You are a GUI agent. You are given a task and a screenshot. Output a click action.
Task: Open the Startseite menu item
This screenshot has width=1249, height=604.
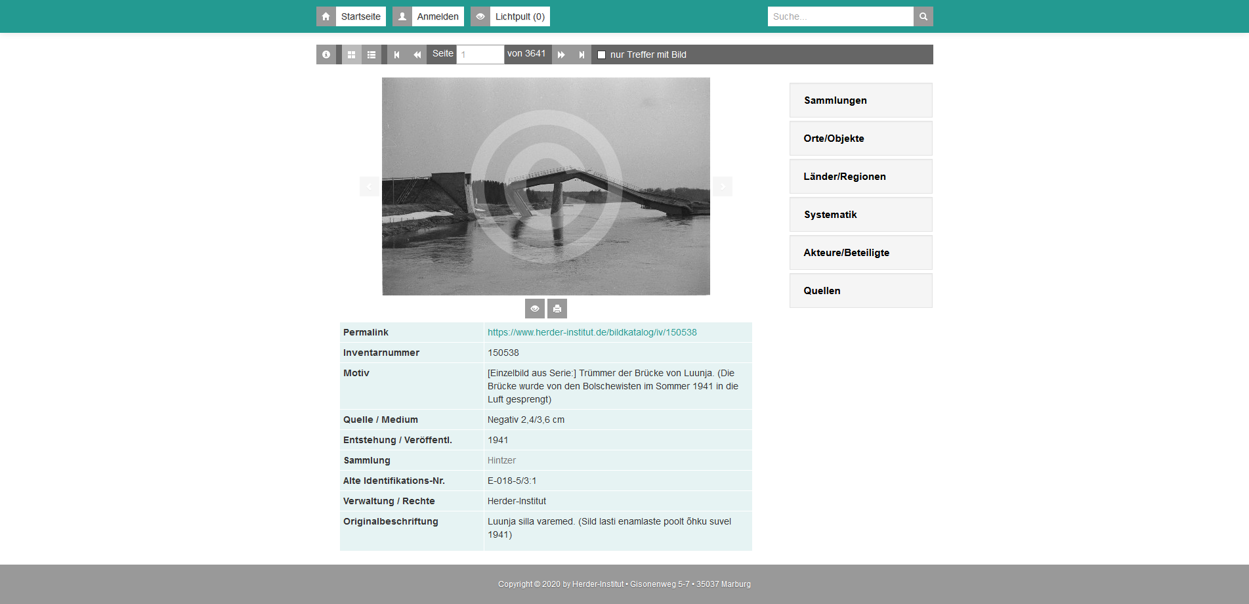351,16
